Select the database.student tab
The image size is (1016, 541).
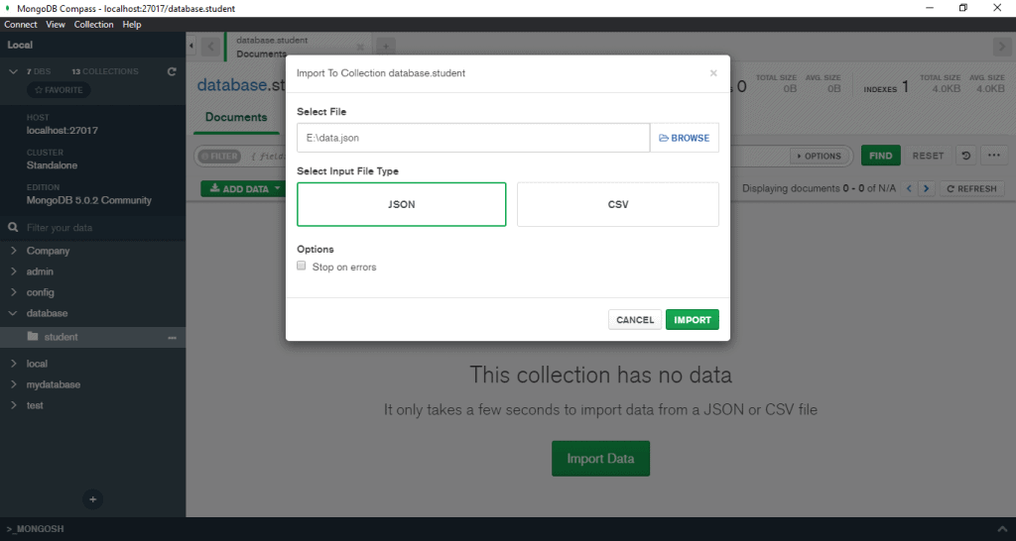tap(298, 47)
